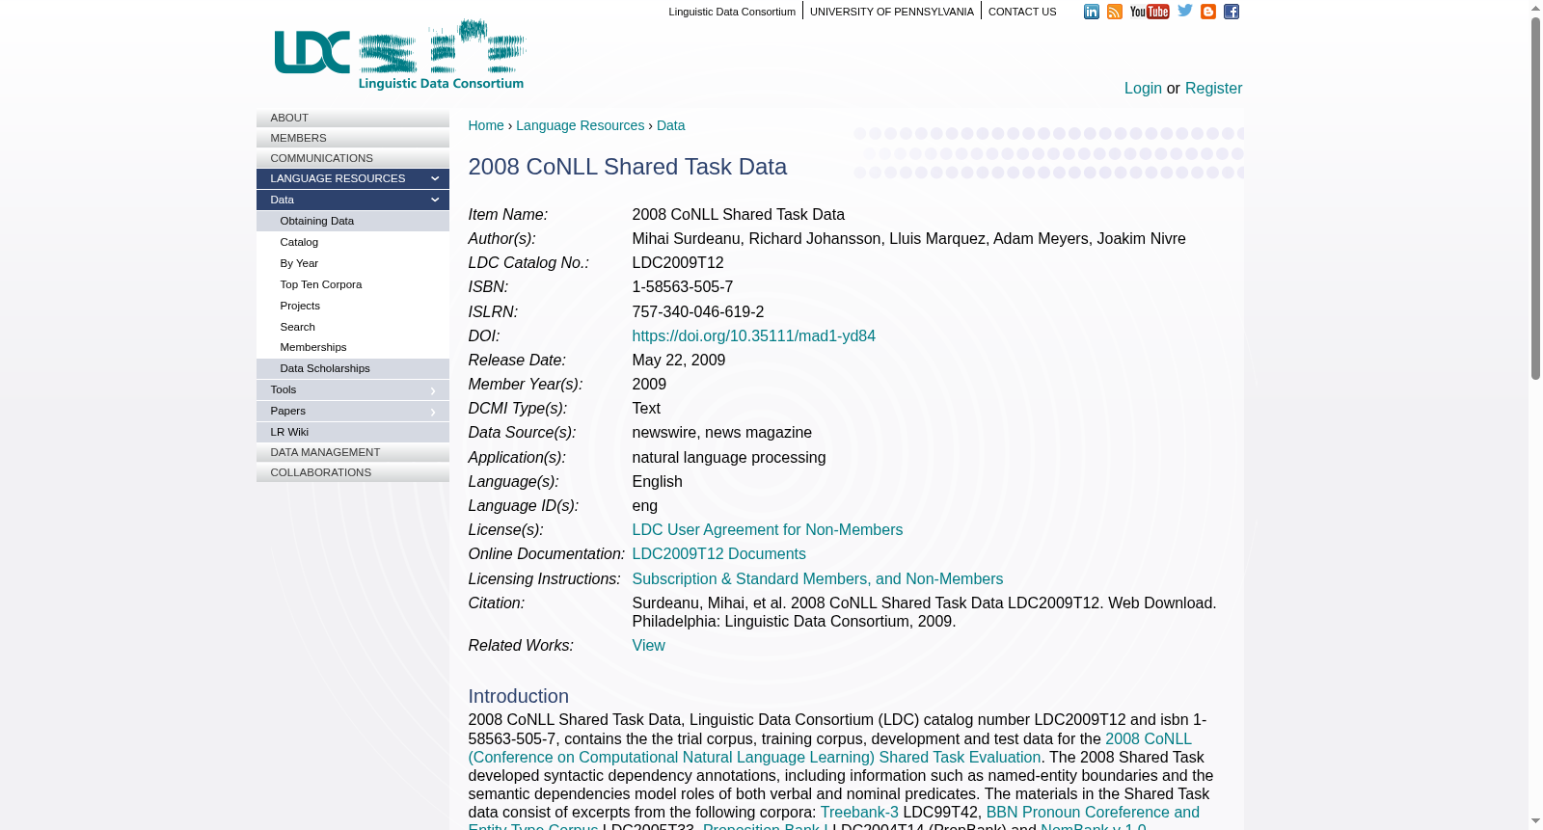Viewport: 1543px width, 830px height.
Task: Click Linguistic Data Consortium top link
Action: tap(732, 12)
